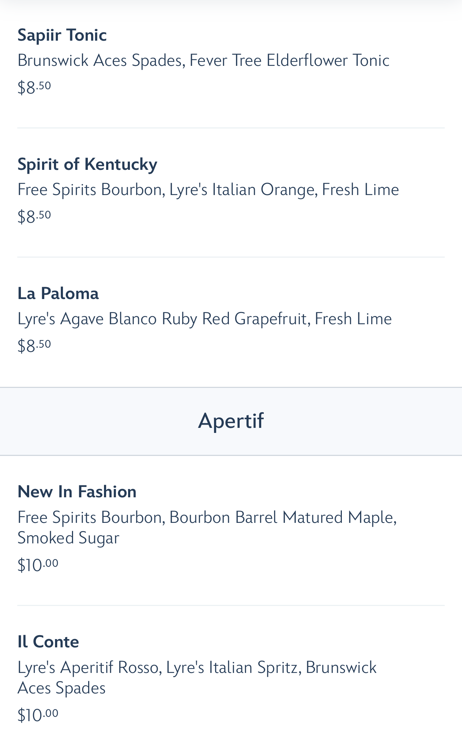
Task: Tap the Spirit of Kentucky $8.50 price
Action: (x=35, y=217)
